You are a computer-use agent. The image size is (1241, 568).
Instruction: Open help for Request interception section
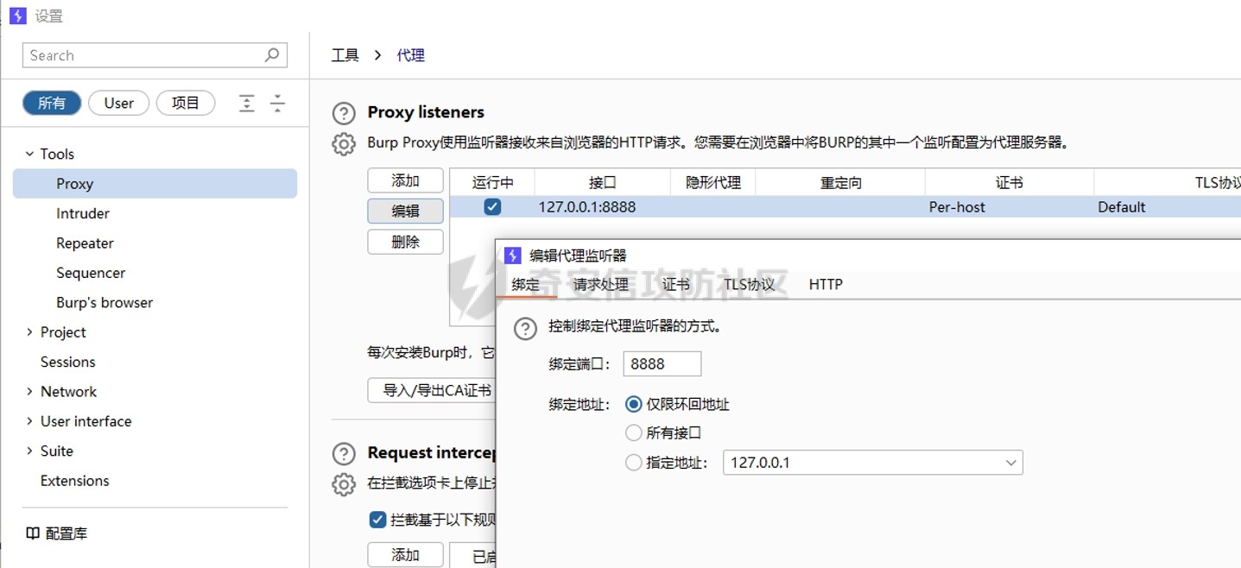point(344,454)
